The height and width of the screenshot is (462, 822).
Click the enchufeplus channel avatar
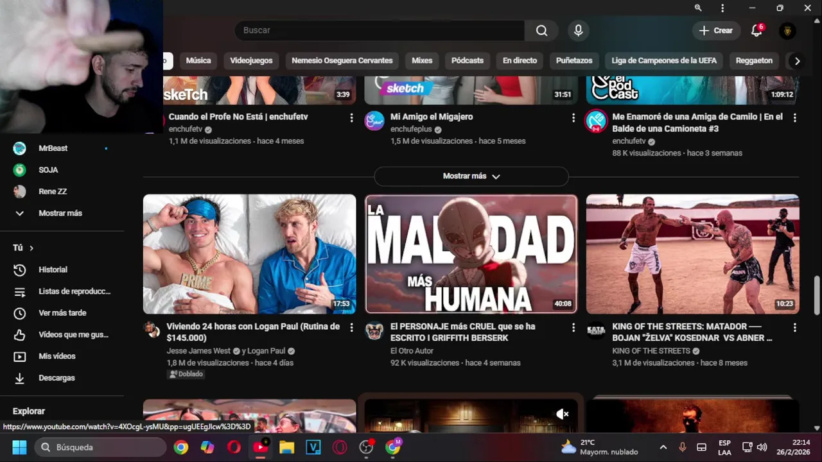tap(374, 121)
